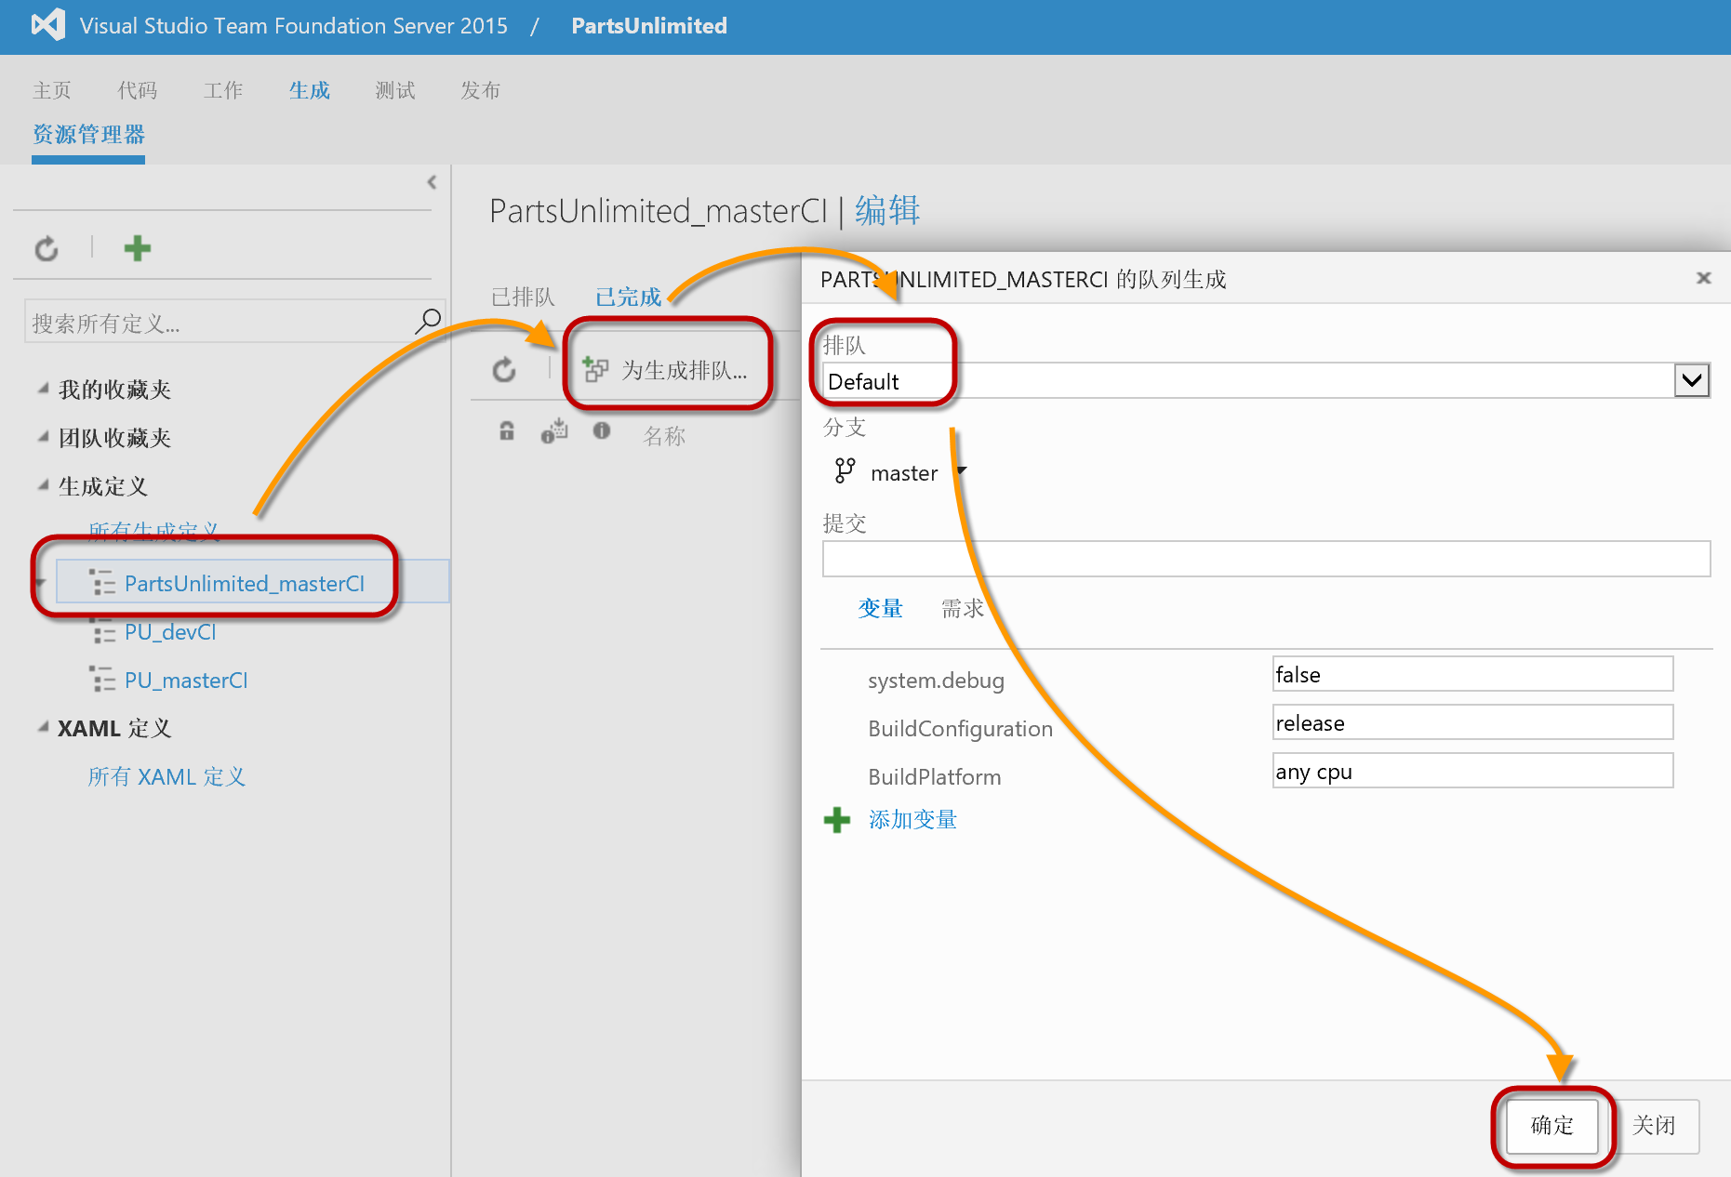This screenshot has width=1731, height=1177.
Task: Click the queue build icon
Action: [x=595, y=370]
